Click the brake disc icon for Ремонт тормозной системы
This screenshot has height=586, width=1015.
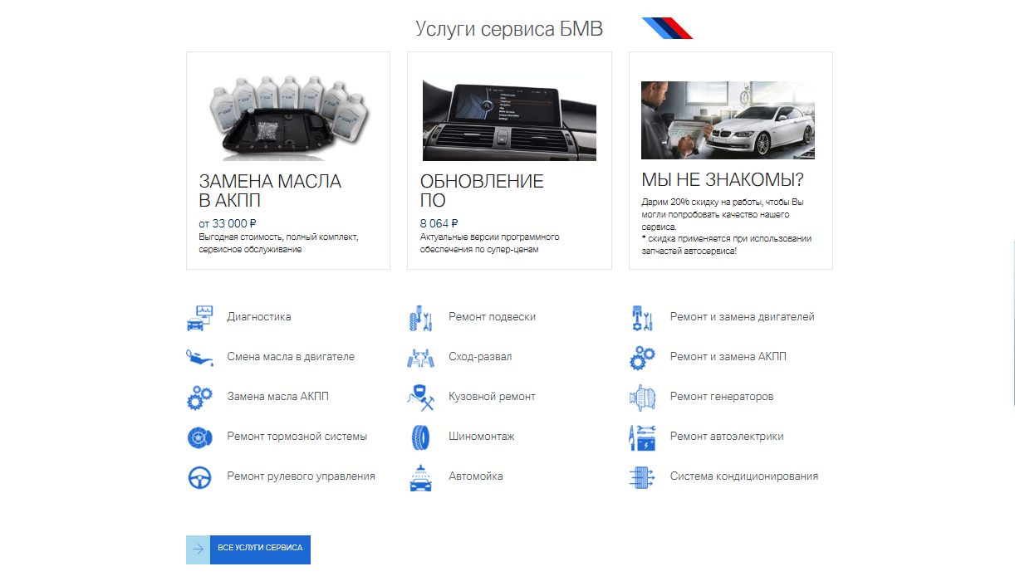click(200, 437)
